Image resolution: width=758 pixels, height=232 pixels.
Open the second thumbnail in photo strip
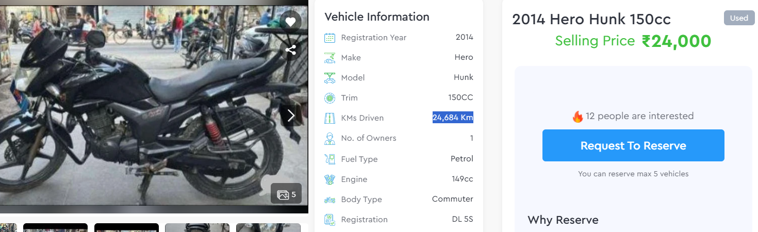click(55, 227)
